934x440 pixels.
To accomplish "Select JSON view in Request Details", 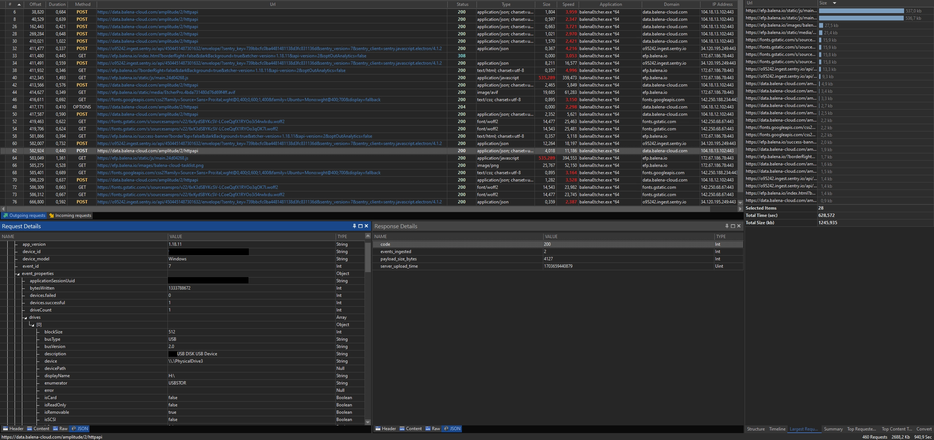I will [x=80, y=429].
